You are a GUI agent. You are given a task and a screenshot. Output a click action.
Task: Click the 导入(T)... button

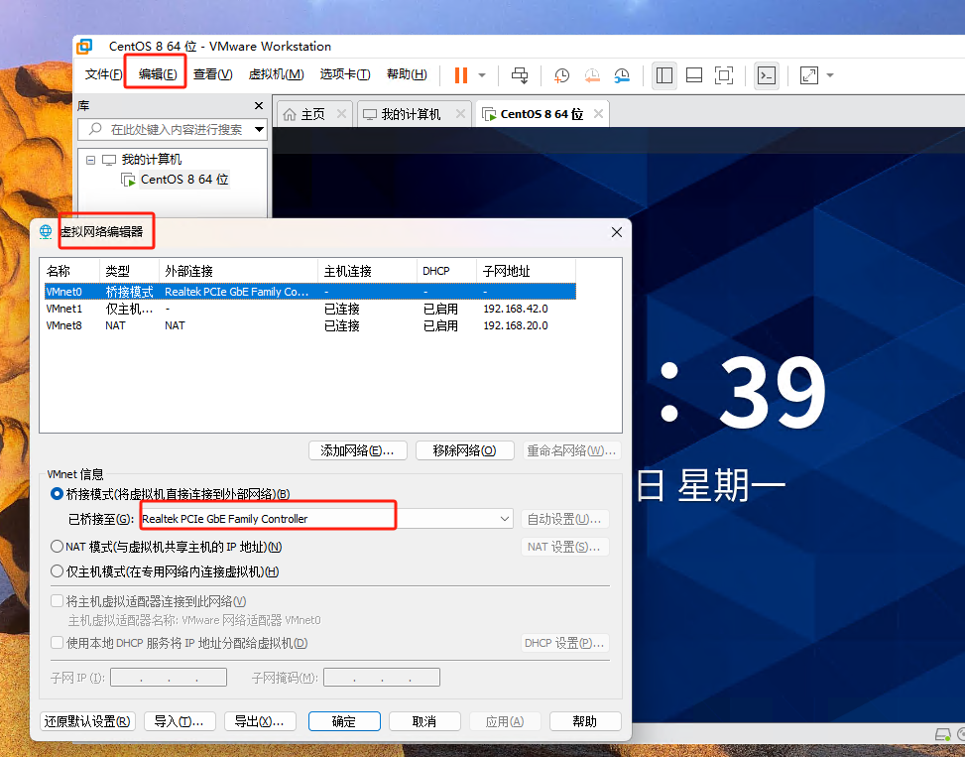(180, 721)
